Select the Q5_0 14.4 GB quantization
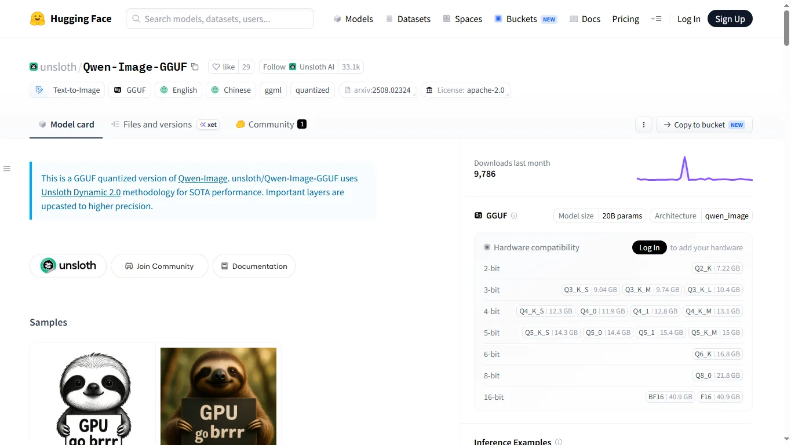This screenshot has height=445, width=791. click(608, 333)
